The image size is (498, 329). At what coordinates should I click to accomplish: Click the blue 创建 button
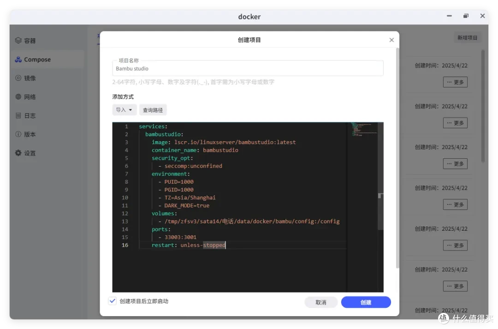click(366, 302)
